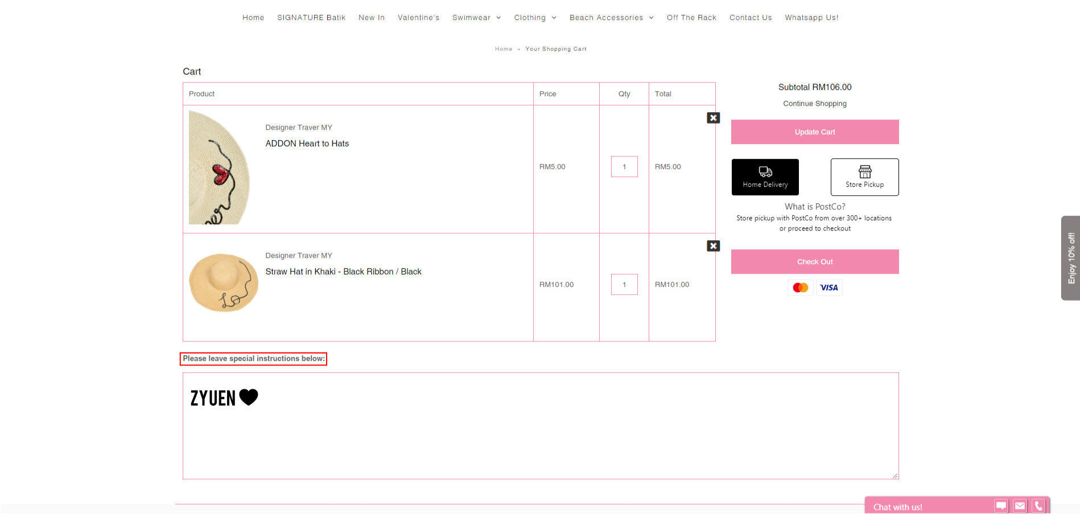Image resolution: width=1080 pixels, height=514 pixels.
Task: Open Straw Hat in Khaki product link
Action: pos(344,272)
